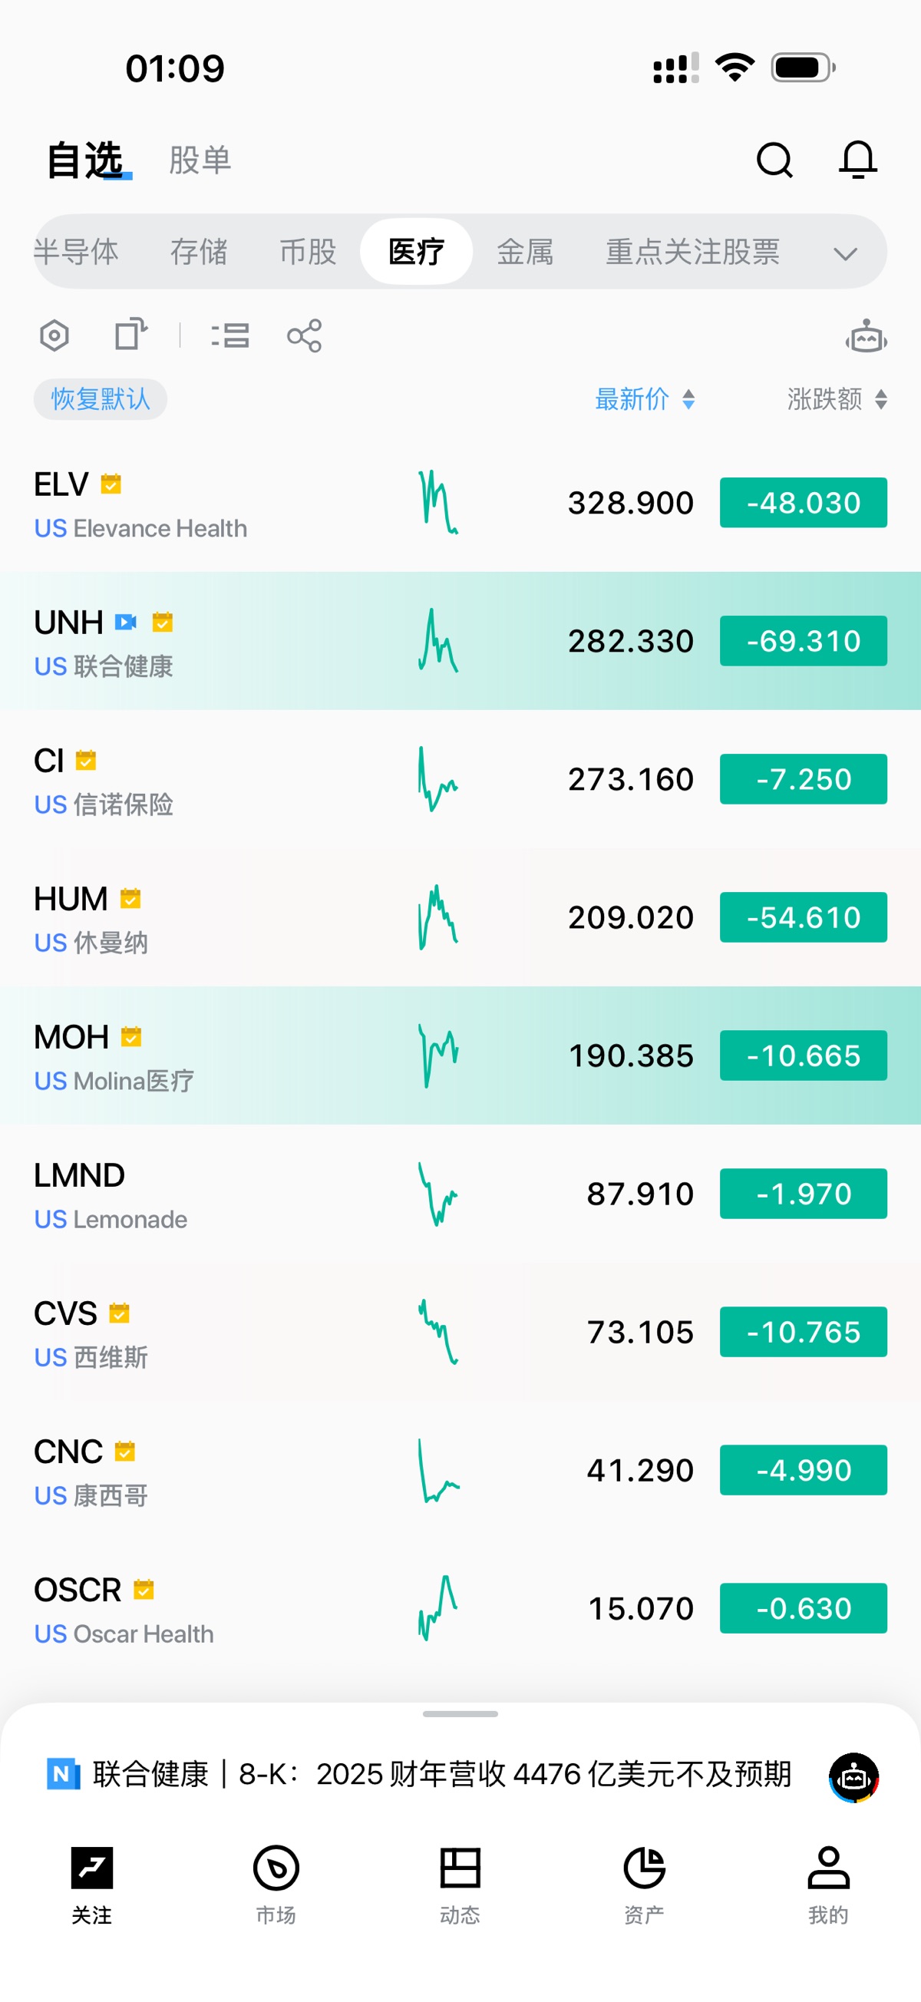Open the notifications bell

click(x=857, y=160)
